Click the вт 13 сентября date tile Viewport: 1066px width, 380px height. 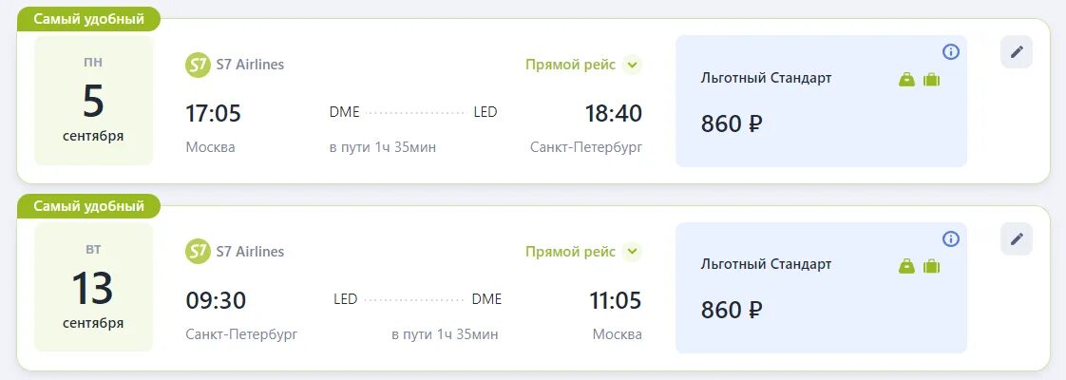pos(94,288)
